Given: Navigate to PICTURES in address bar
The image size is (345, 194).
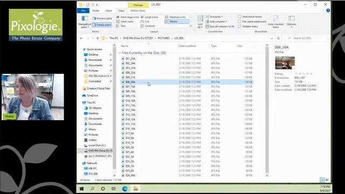Looking at the screenshot, I should point(164,38).
